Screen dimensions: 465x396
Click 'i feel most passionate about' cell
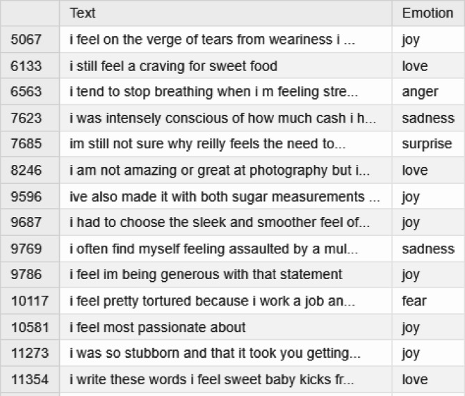[158, 328]
